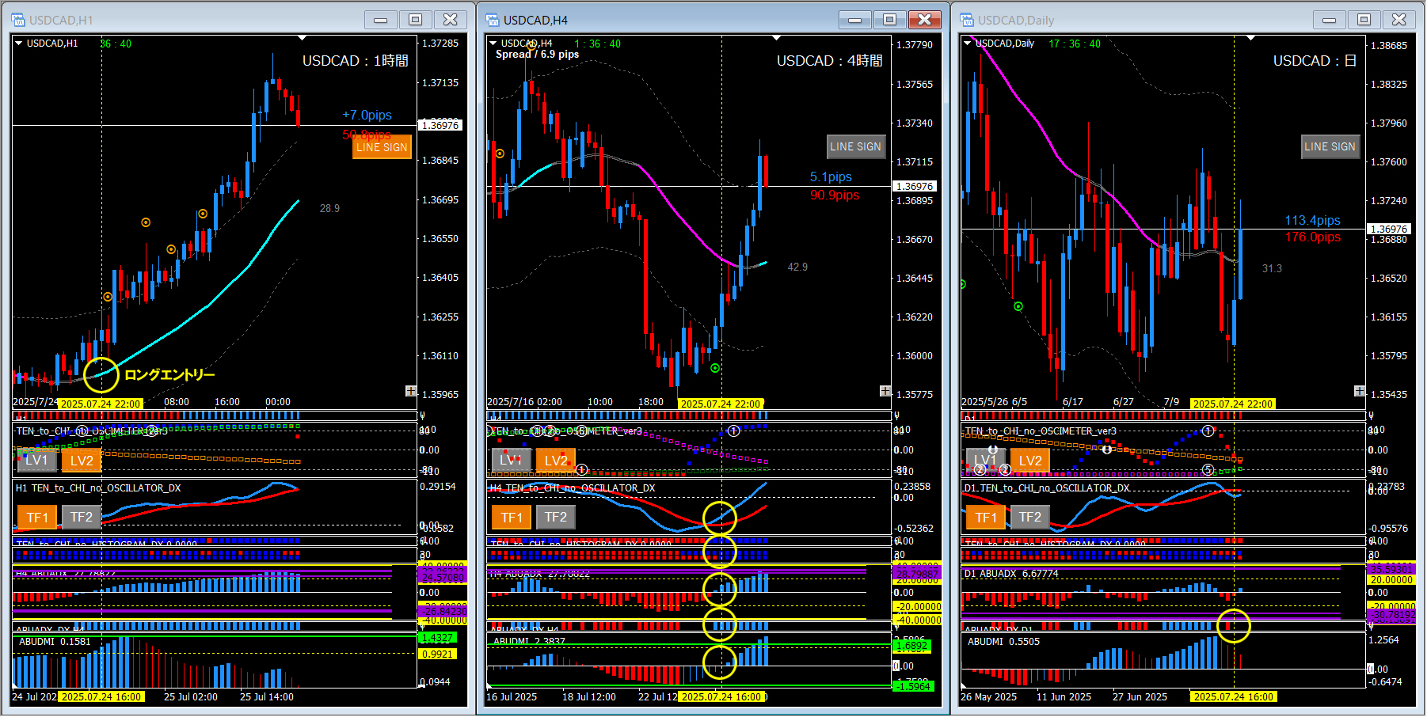Click circled 1 marker beside the H4 LV2 button
This screenshot has width=1427, height=717.
tap(581, 470)
